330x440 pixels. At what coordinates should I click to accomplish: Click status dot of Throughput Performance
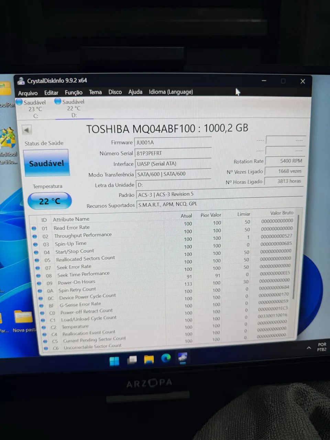point(34,236)
